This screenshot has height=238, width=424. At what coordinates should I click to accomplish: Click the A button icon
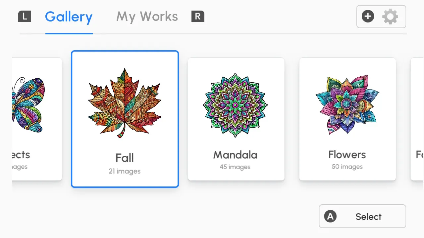pos(330,216)
